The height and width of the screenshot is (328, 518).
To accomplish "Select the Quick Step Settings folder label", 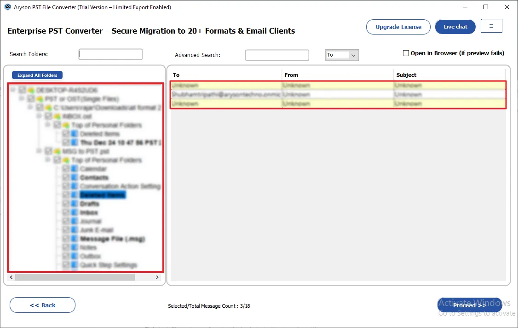I will click(109, 265).
